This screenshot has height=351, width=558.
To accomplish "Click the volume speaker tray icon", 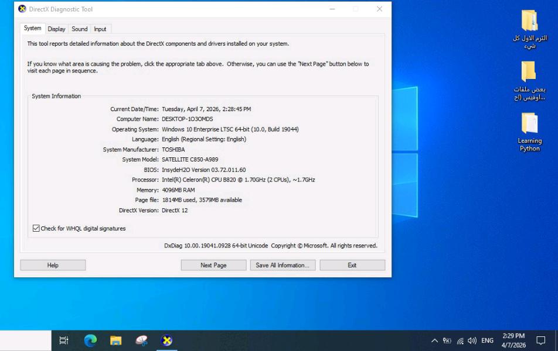I will [x=472, y=340].
